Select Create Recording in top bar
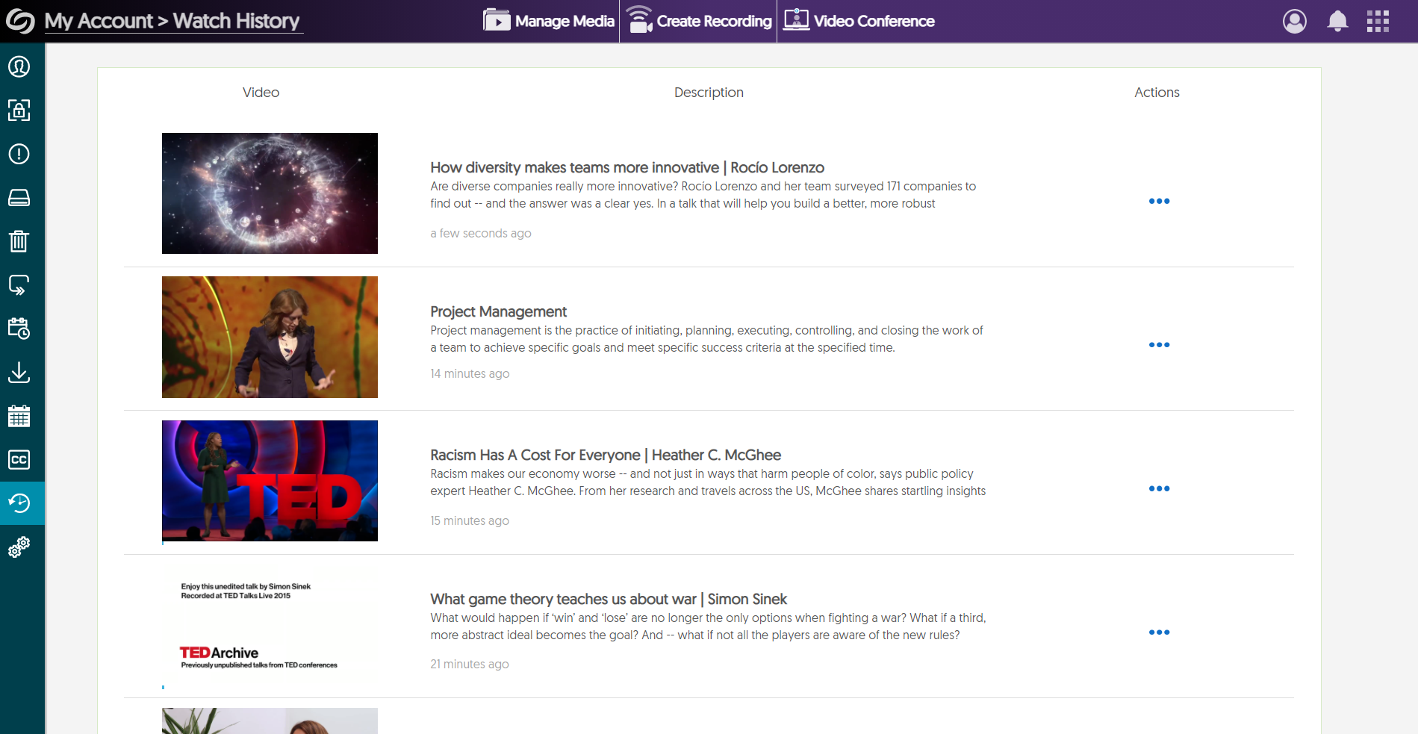This screenshot has width=1418, height=734. pyautogui.click(x=699, y=21)
